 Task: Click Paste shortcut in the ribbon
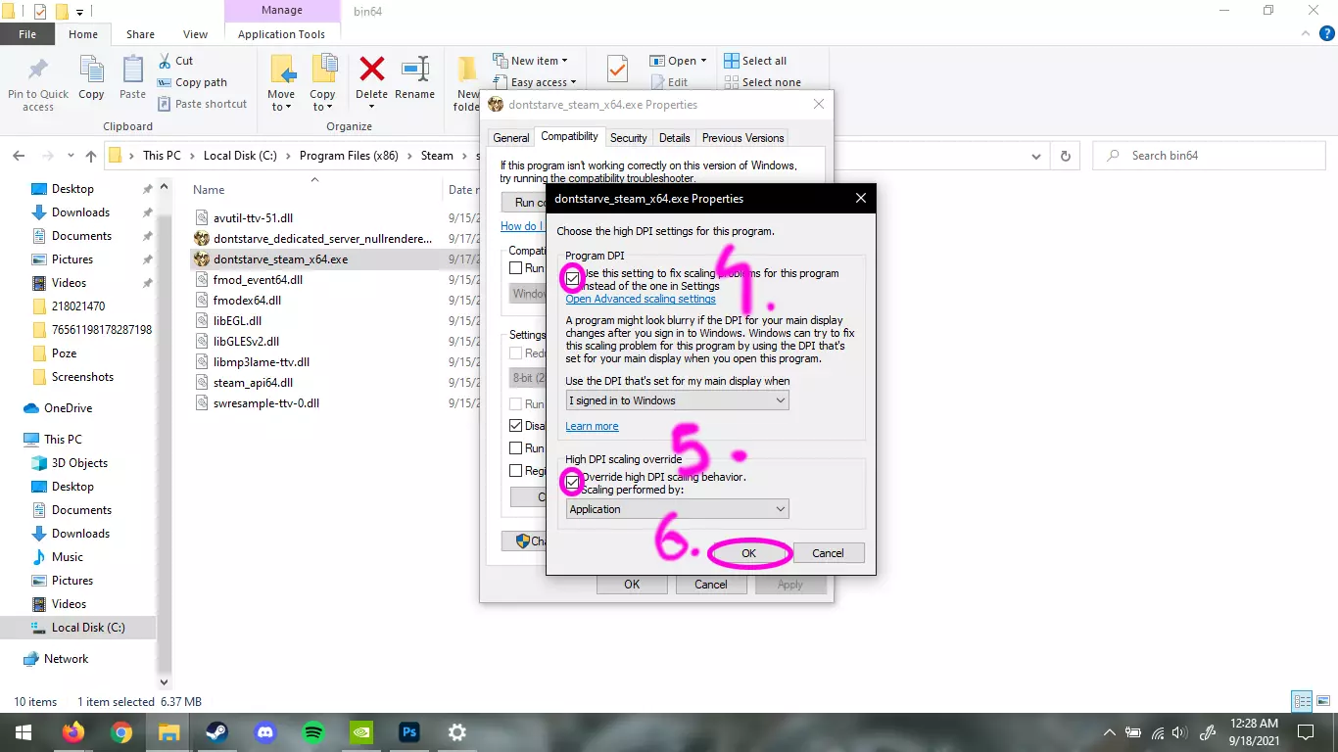click(201, 104)
